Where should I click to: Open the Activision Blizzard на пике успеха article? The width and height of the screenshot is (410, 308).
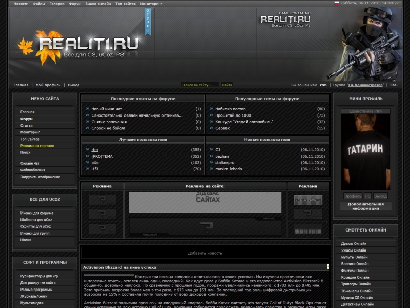coord(120,267)
